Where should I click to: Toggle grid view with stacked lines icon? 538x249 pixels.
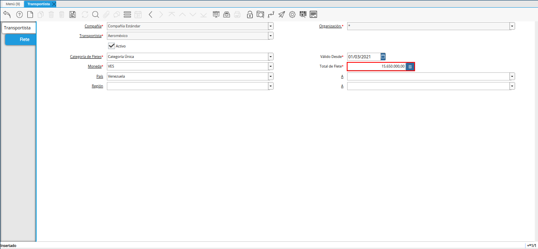(x=127, y=14)
